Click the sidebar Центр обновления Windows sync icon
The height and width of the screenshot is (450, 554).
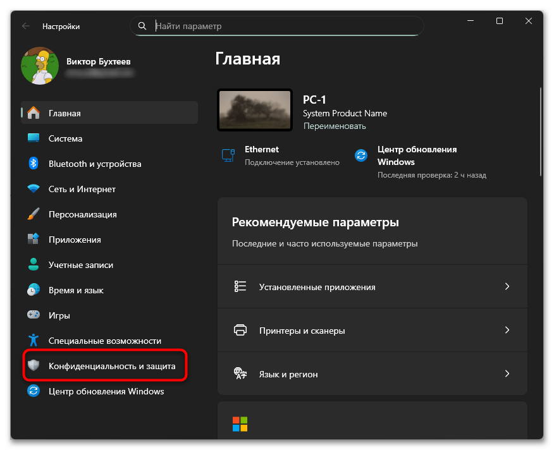34,391
